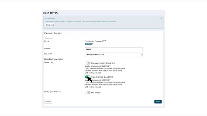Click the Payment information section header
The width and height of the screenshot is (207, 116).
tap(53, 33)
